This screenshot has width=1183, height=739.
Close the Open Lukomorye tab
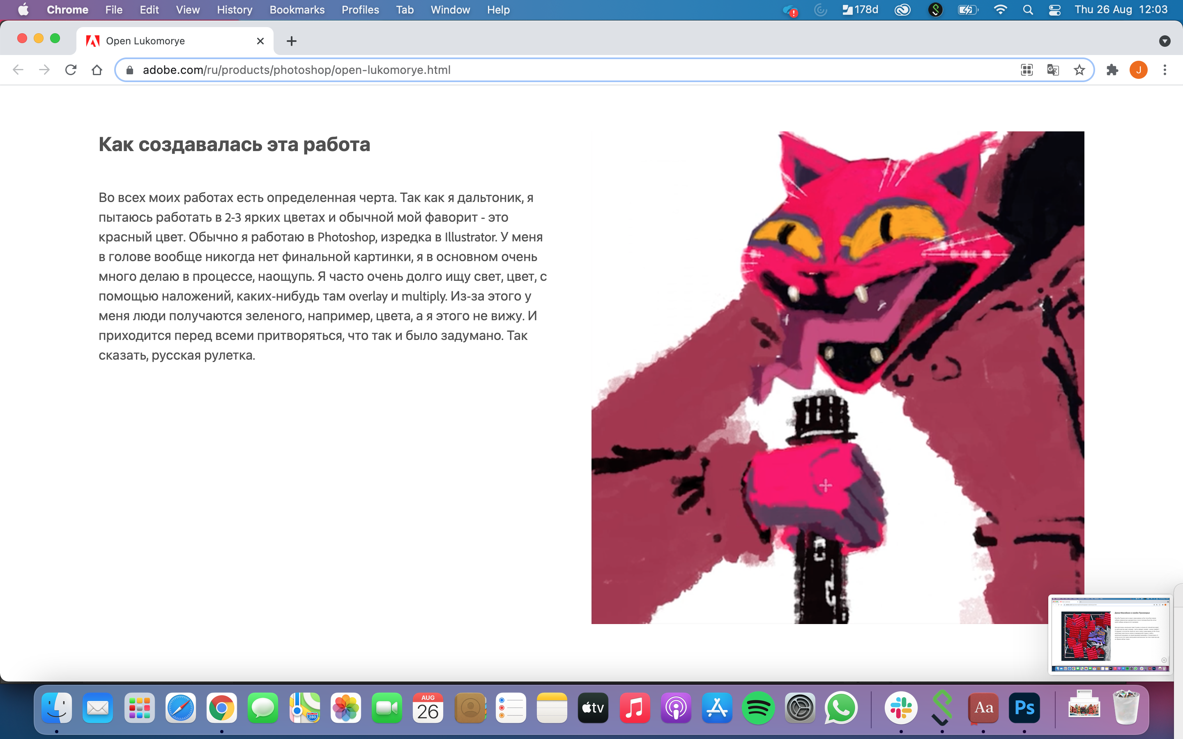tap(260, 41)
